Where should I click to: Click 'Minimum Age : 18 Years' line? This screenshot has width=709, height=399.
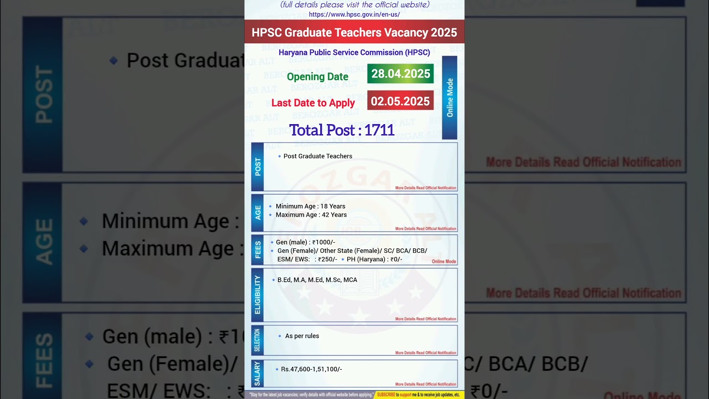(x=310, y=206)
